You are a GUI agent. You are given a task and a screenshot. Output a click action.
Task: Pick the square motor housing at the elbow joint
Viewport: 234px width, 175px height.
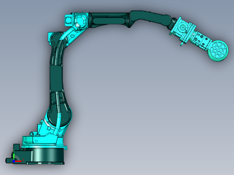tap(69, 20)
